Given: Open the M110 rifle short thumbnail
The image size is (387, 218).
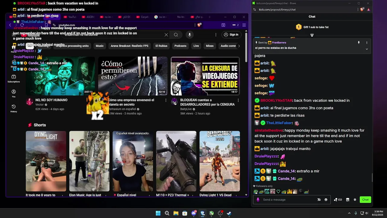Looking at the screenshot, I should (x=176, y=161).
